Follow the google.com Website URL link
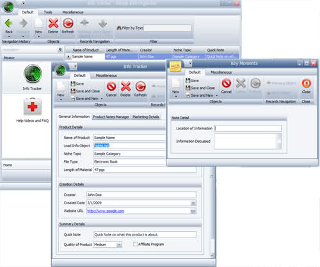 106,211
